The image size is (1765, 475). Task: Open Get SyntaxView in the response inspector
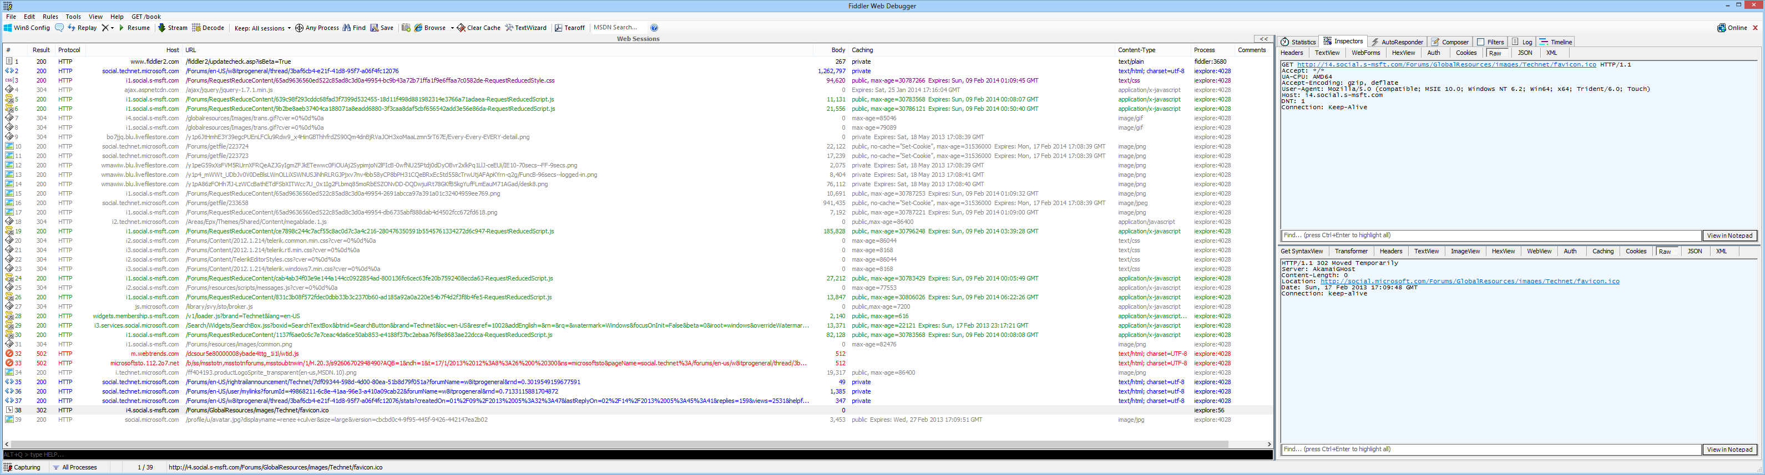click(x=1302, y=251)
